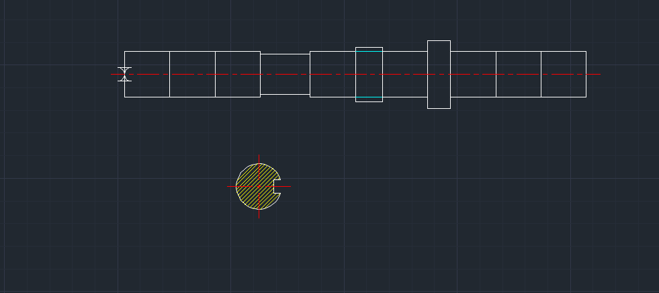Select the rectangle containing the cyan lines
Viewport: 659px width, 293px height.
pos(369,84)
